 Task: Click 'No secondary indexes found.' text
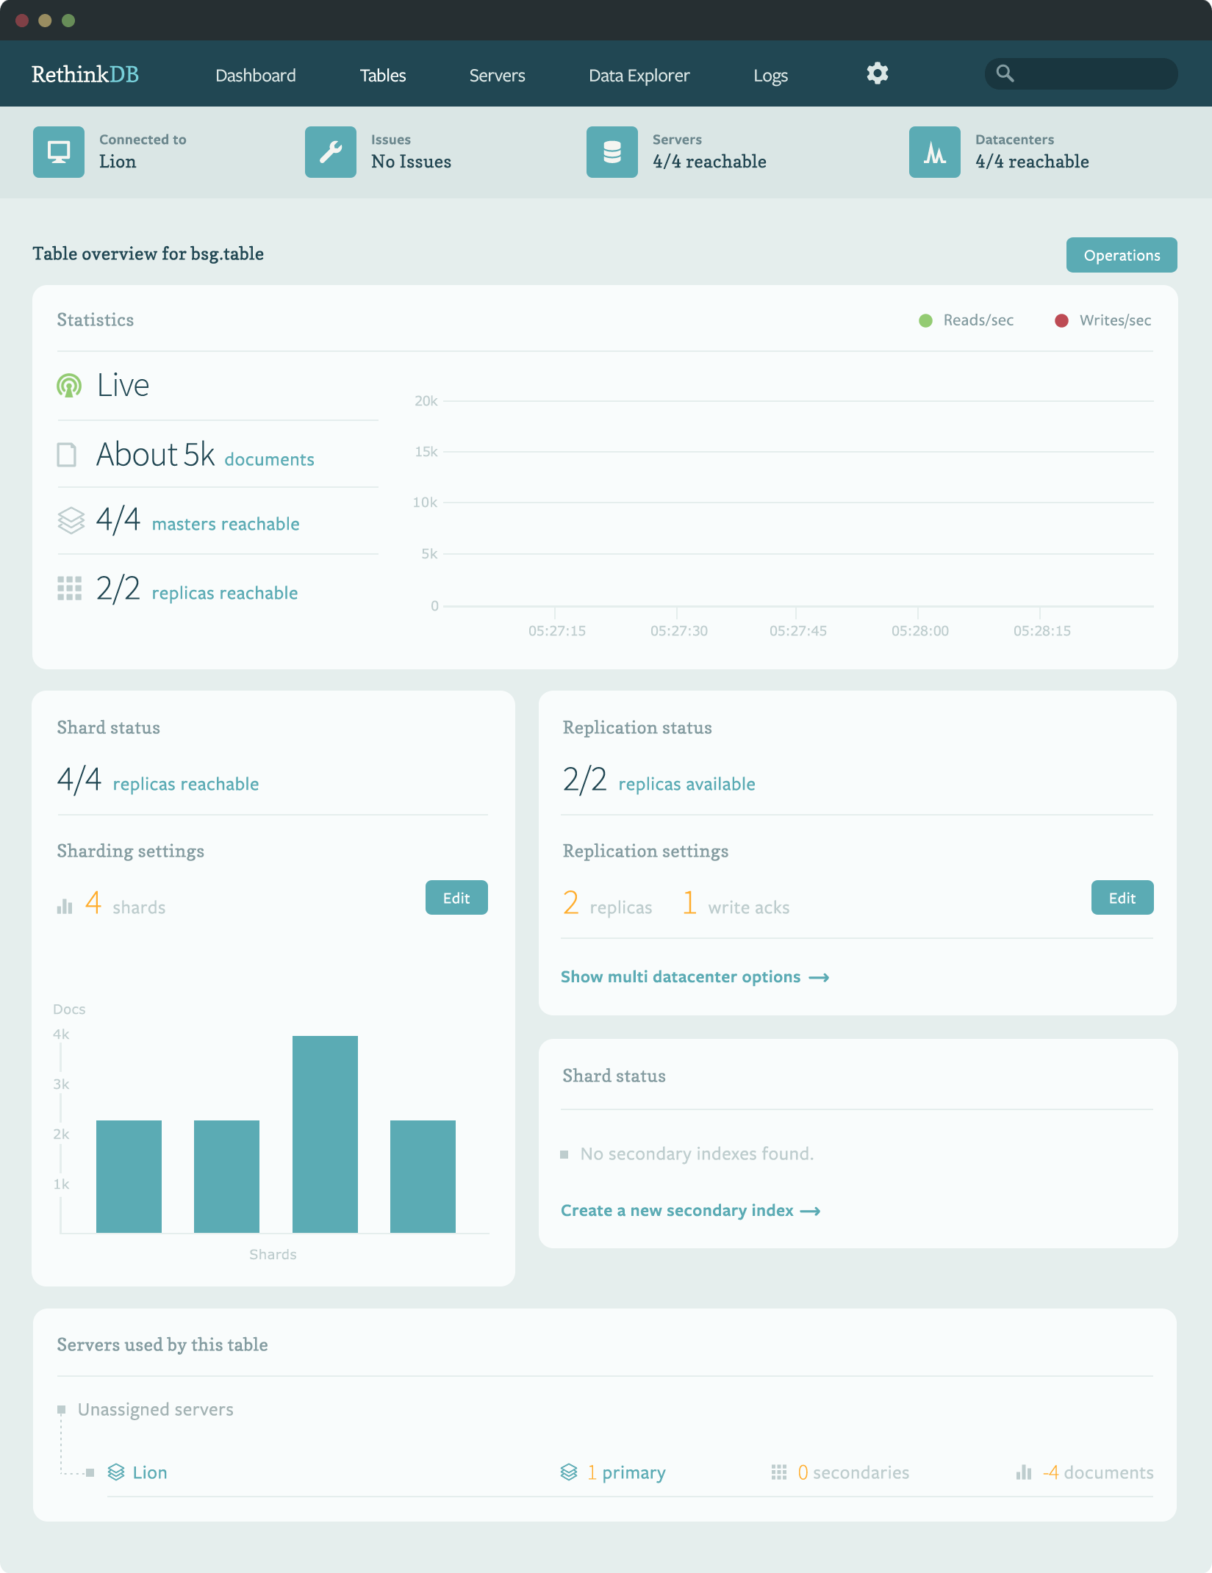(697, 1153)
